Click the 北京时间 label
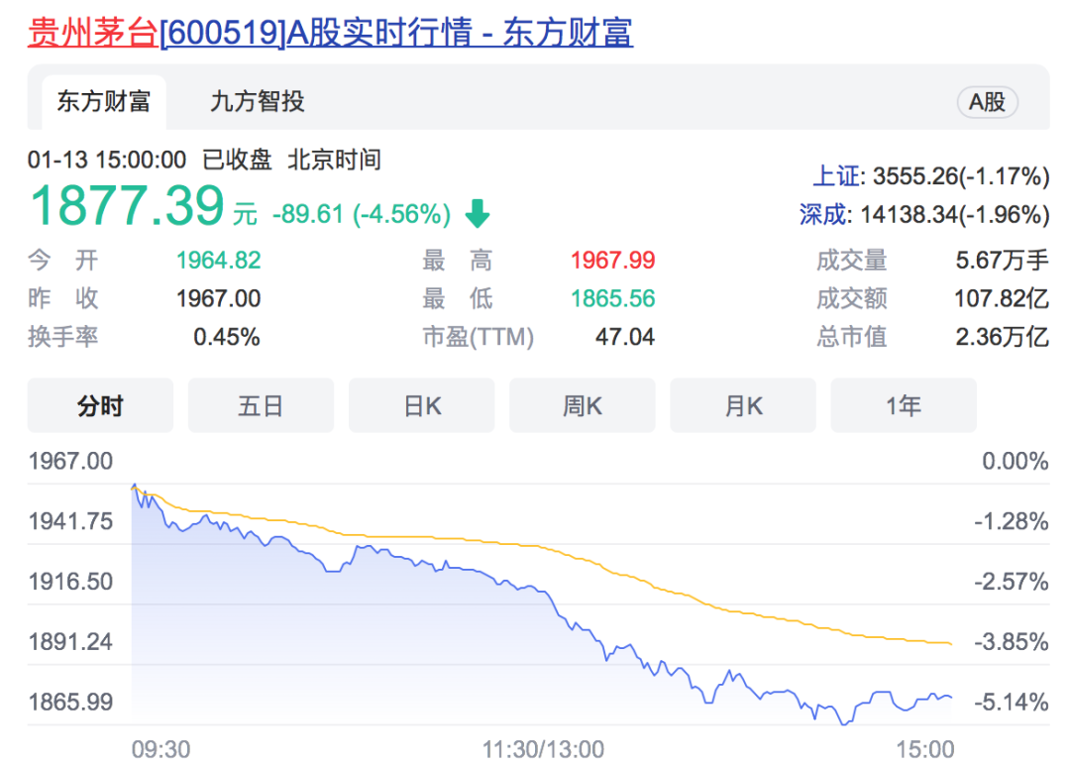This screenshot has height=765, width=1070. point(335,161)
